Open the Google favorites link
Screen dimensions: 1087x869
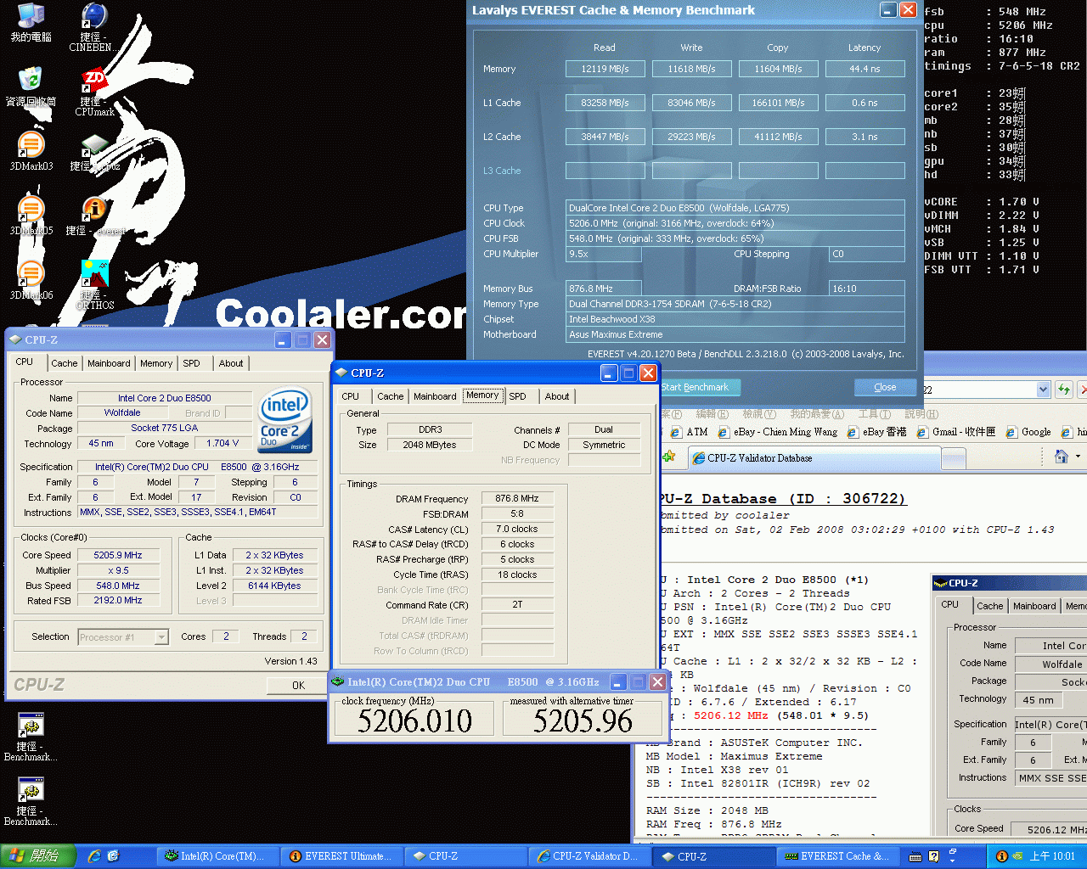tap(1028, 432)
